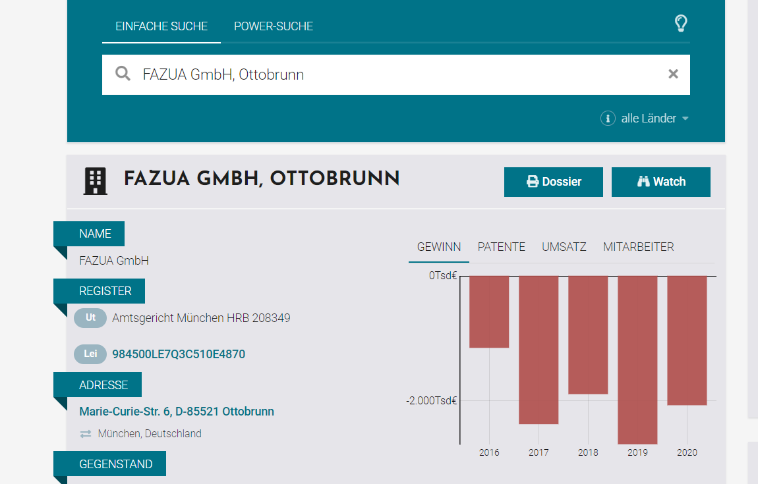Clear the search field with X icon
This screenshot has height=484, width=758.
coord(673,74)
